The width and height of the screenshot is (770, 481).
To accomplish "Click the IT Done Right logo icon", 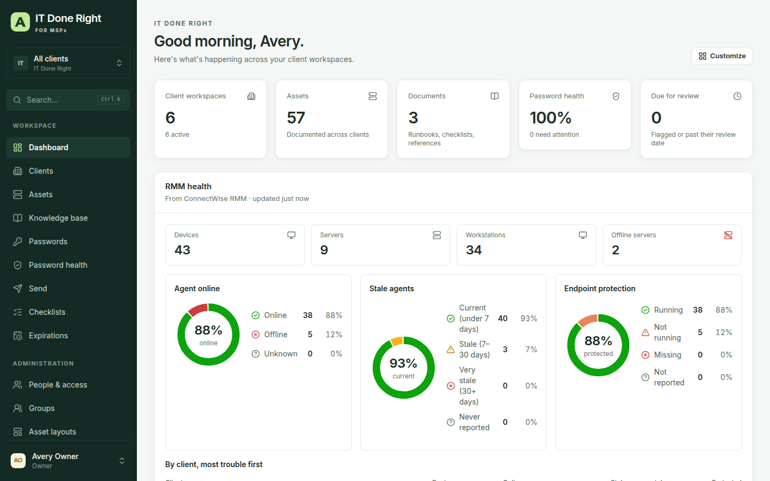I will (x=20, y=22).
